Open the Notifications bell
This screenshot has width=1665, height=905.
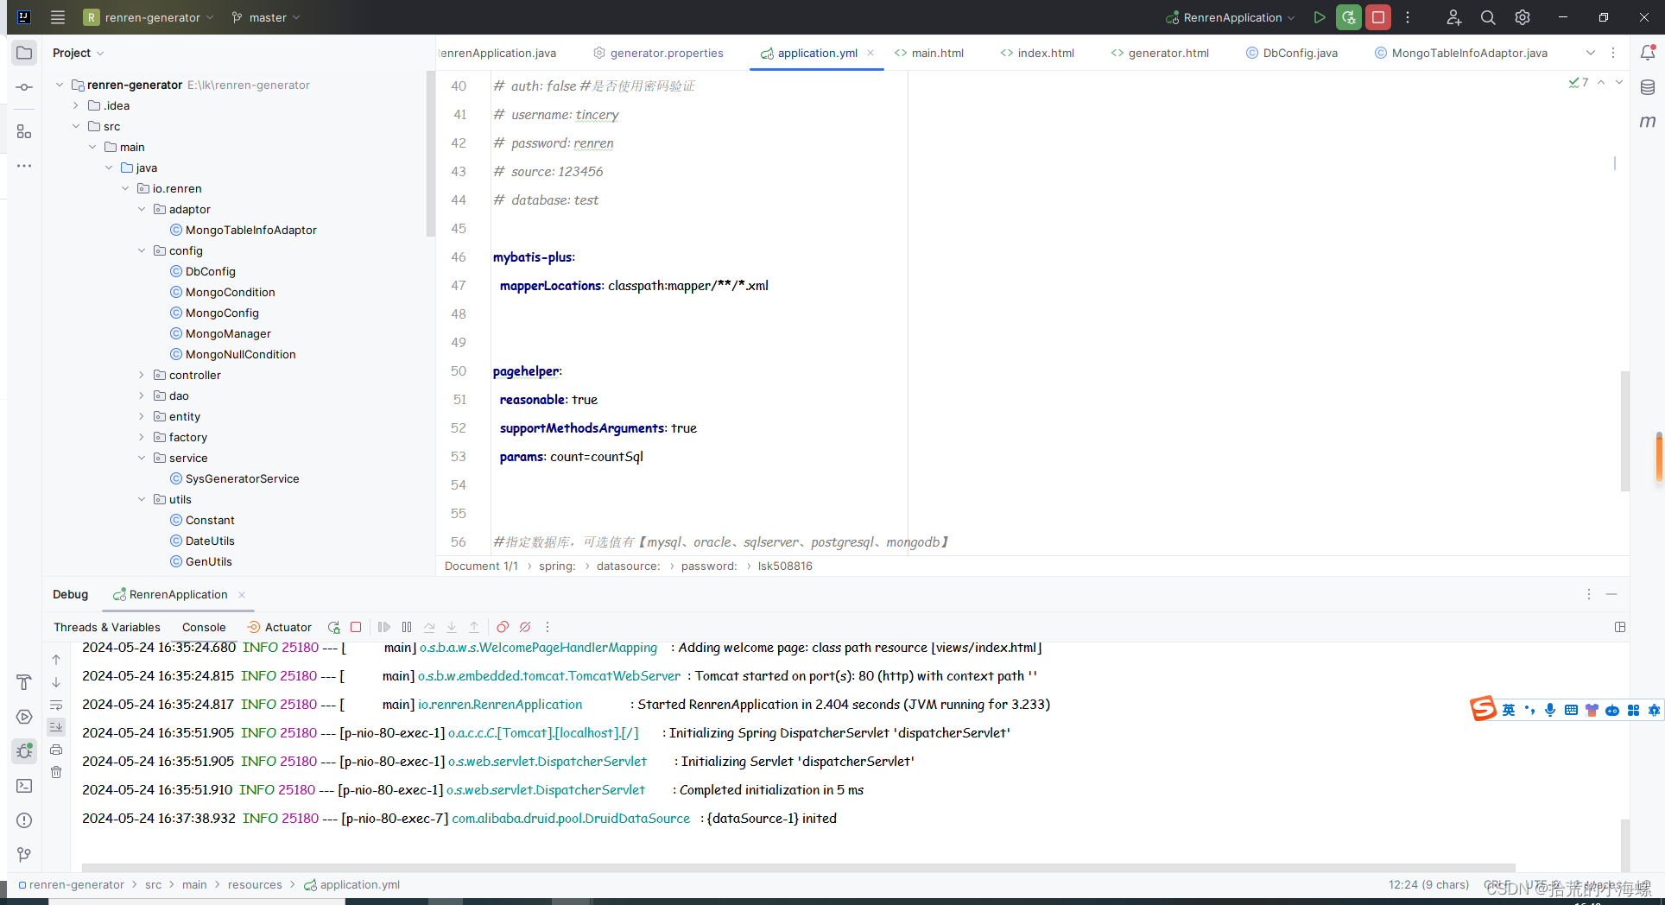tap(1648, 53)
